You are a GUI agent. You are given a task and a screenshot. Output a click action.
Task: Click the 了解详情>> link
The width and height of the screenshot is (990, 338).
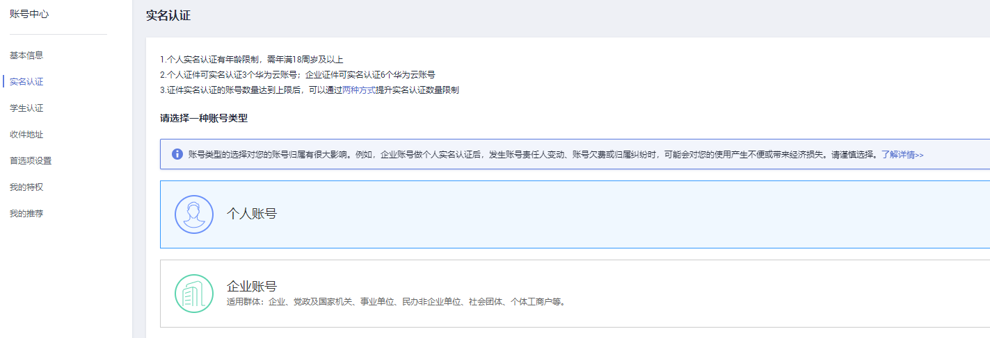[902, 155]
